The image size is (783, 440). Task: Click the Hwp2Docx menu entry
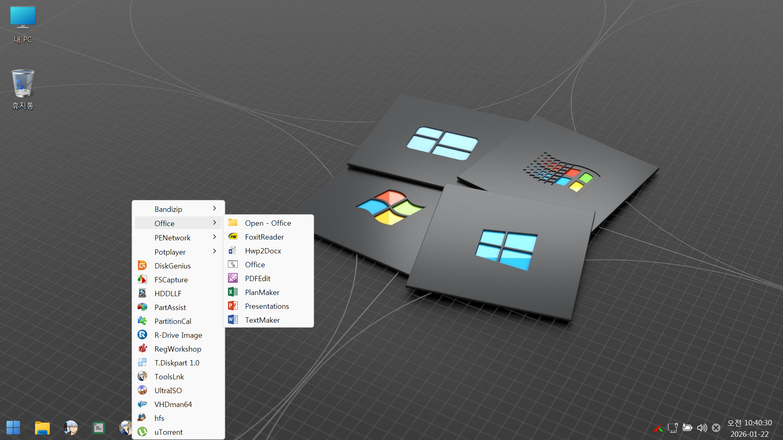(263, 251)
